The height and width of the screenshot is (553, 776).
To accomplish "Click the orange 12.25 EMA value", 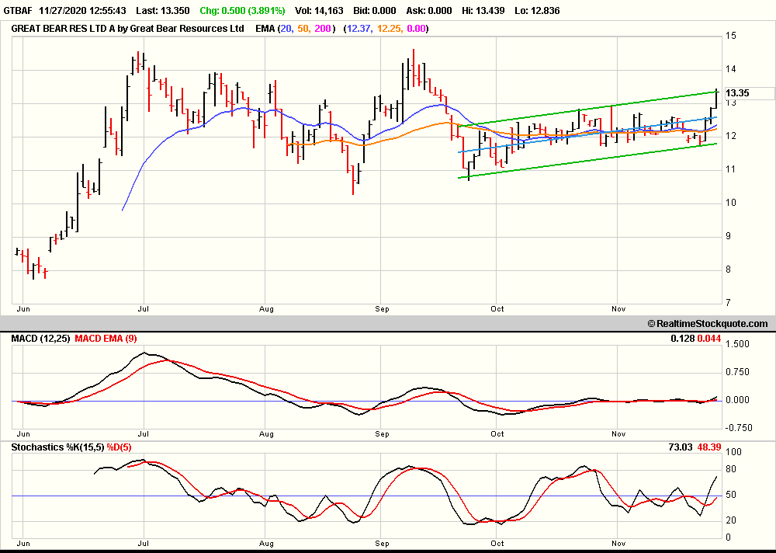I will (x=391, y=29).
